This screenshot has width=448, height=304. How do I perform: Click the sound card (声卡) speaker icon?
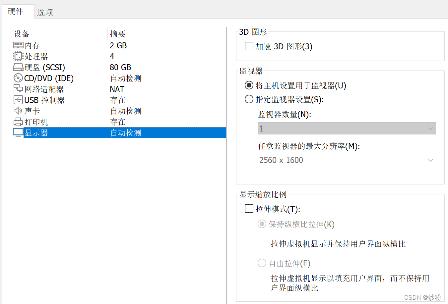click(x=18, y=111)
